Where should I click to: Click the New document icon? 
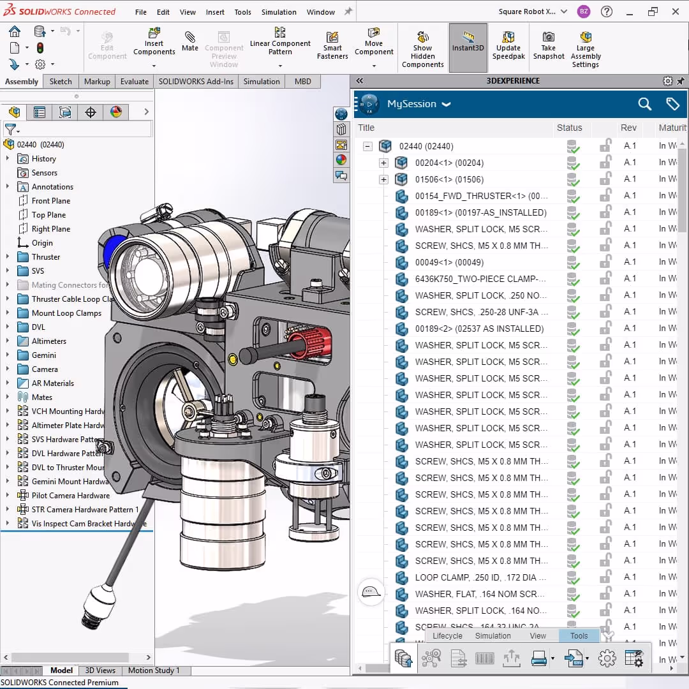tap(15, 48)
